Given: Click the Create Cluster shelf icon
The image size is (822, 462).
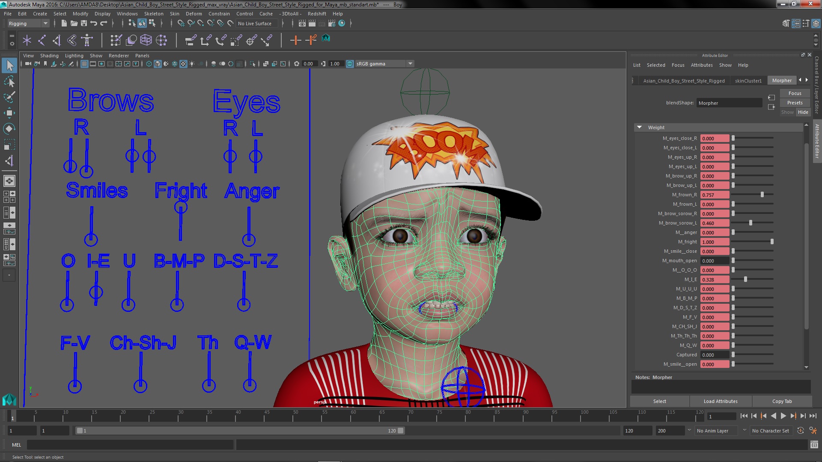Looking at the screenshot, I should tap(161, 40).
